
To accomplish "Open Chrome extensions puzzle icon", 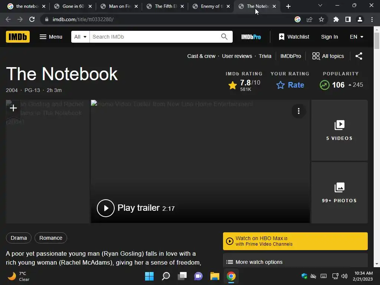I will click(336, 19).
